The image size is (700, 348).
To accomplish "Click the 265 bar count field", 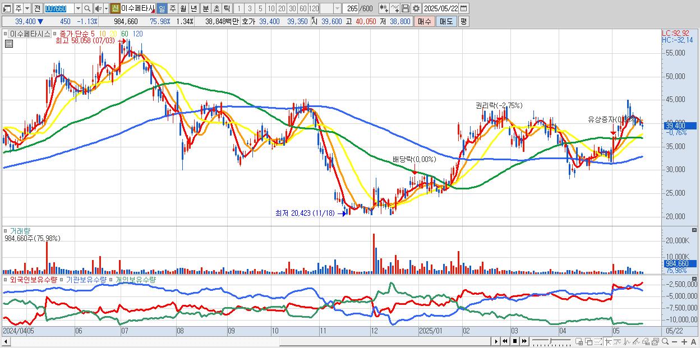I will pos(351,8).
